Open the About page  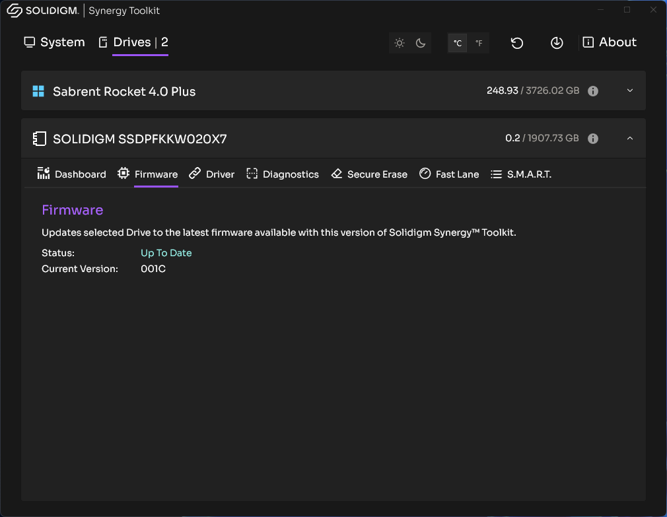click(x=610, y=42)
